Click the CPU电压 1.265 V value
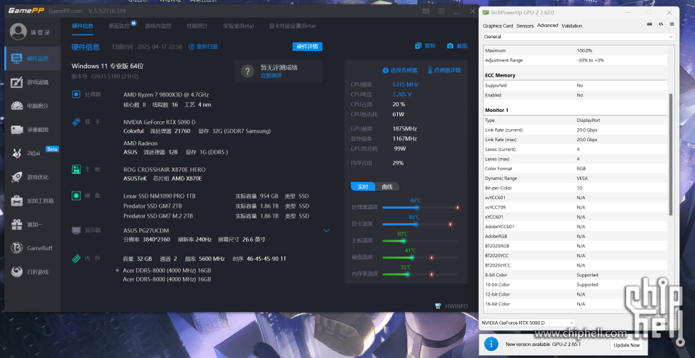This screenshot has height=358, width=695. [401, 94]
